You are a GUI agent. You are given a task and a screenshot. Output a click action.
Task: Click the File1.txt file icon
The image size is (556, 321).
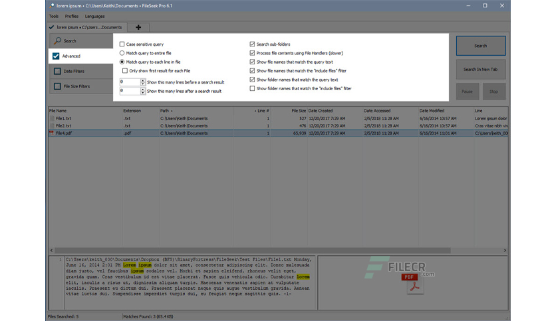[x=52, y=119]
